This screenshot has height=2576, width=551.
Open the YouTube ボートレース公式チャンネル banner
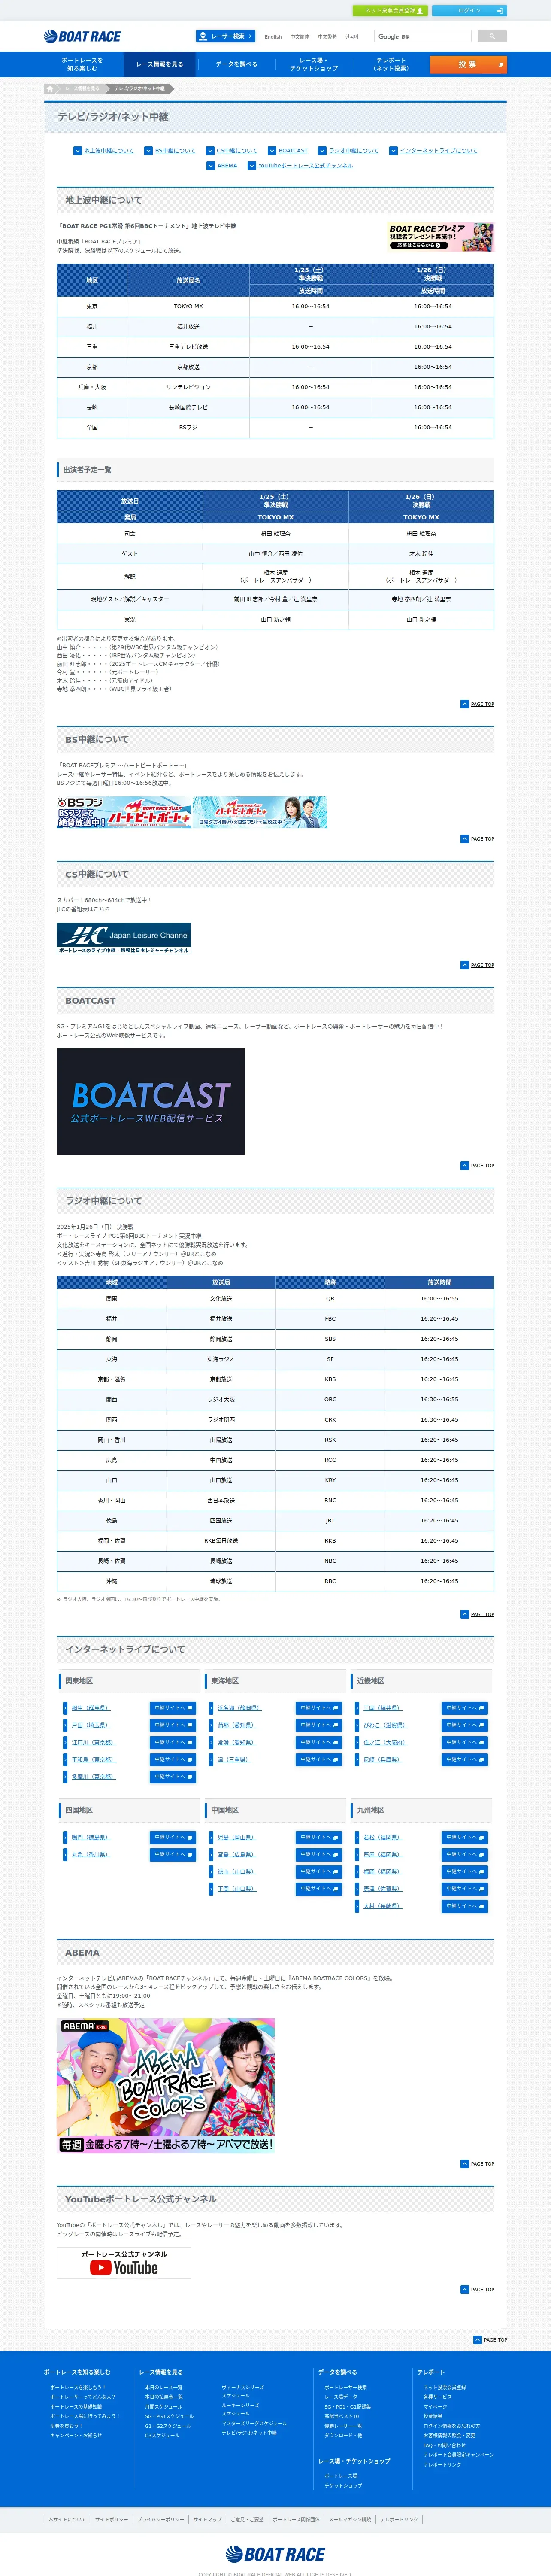[x=124, y=2263]
